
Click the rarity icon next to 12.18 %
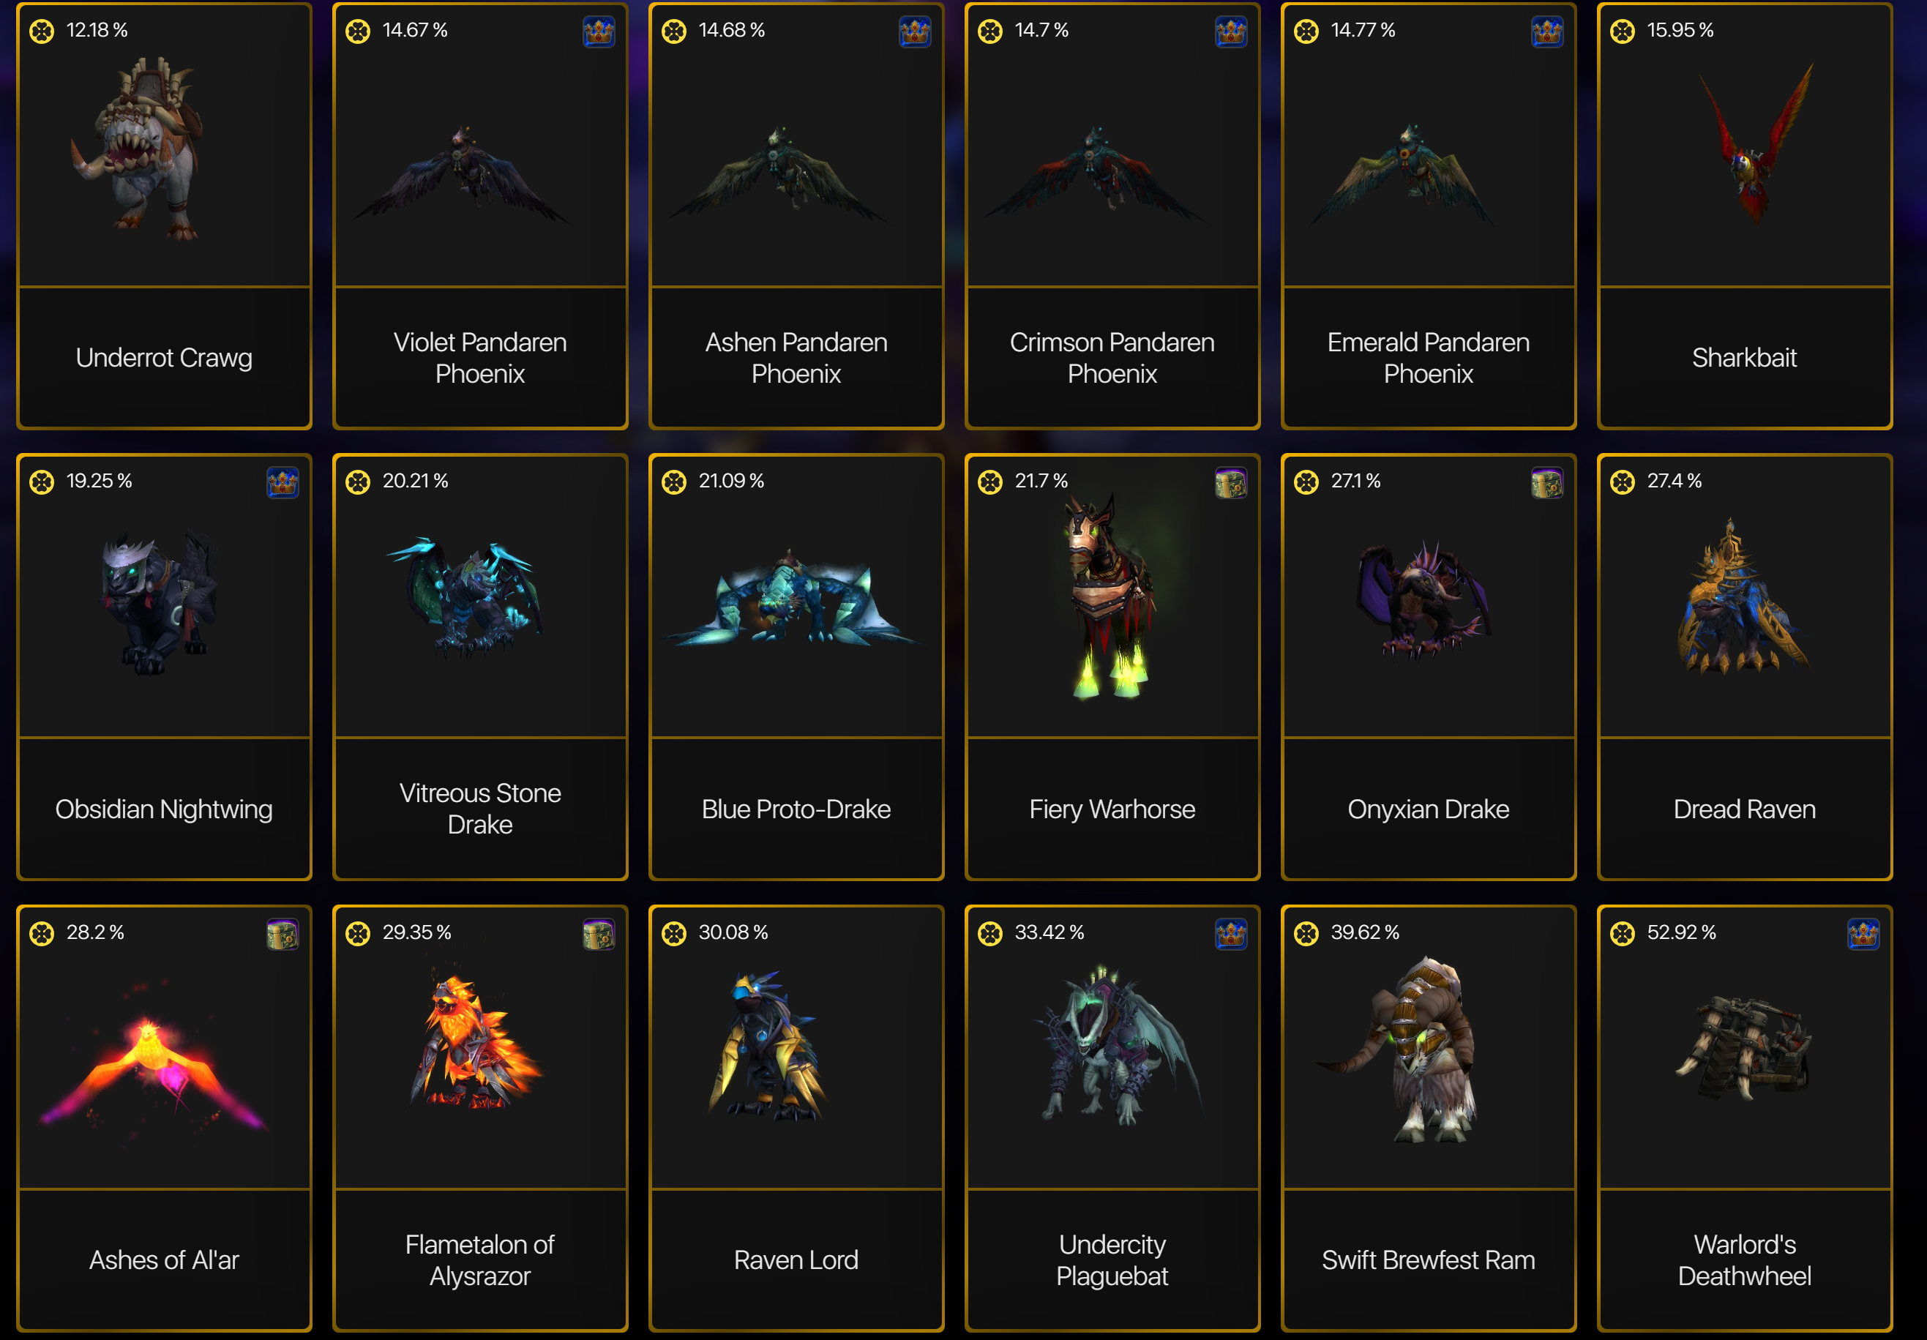(42, 31)
